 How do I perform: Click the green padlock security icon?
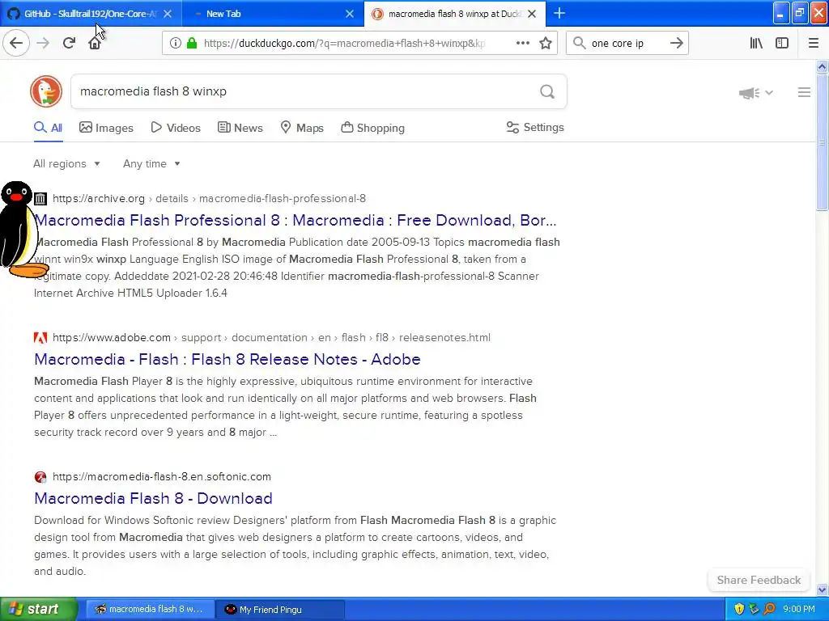[x=191, y=44]
